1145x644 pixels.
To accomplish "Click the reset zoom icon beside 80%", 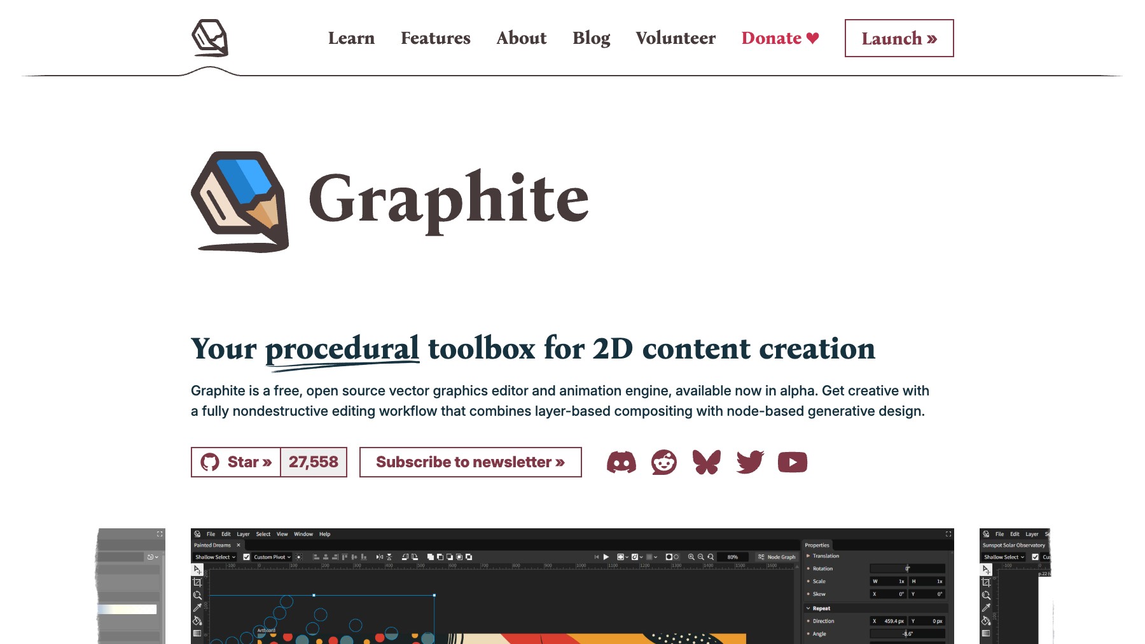I will (x=711, y=557).
